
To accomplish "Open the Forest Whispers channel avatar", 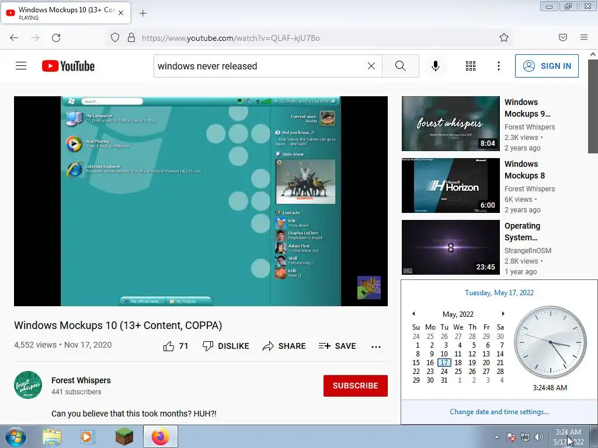I will (28, 385).
